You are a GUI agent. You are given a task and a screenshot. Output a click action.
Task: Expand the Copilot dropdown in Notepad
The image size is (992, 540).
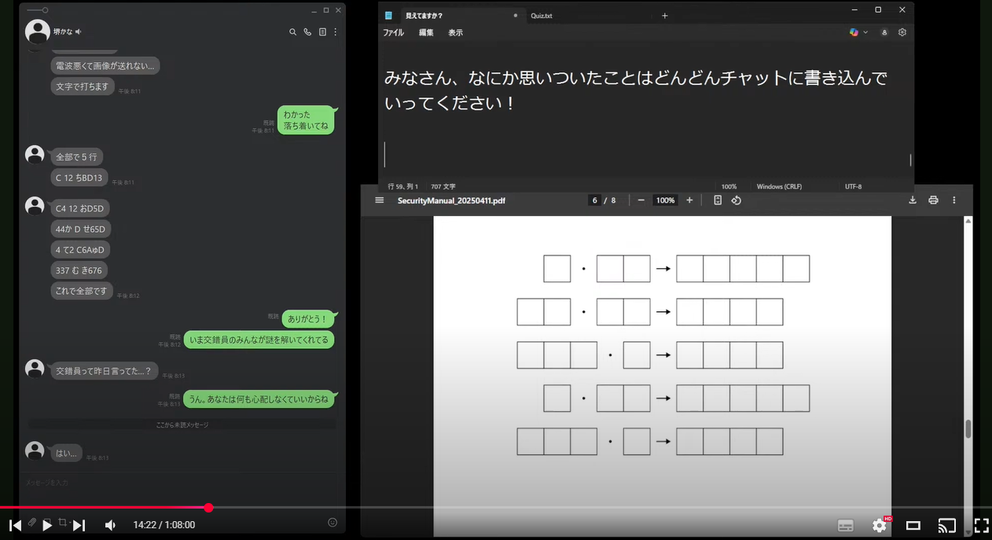[865, 32]
